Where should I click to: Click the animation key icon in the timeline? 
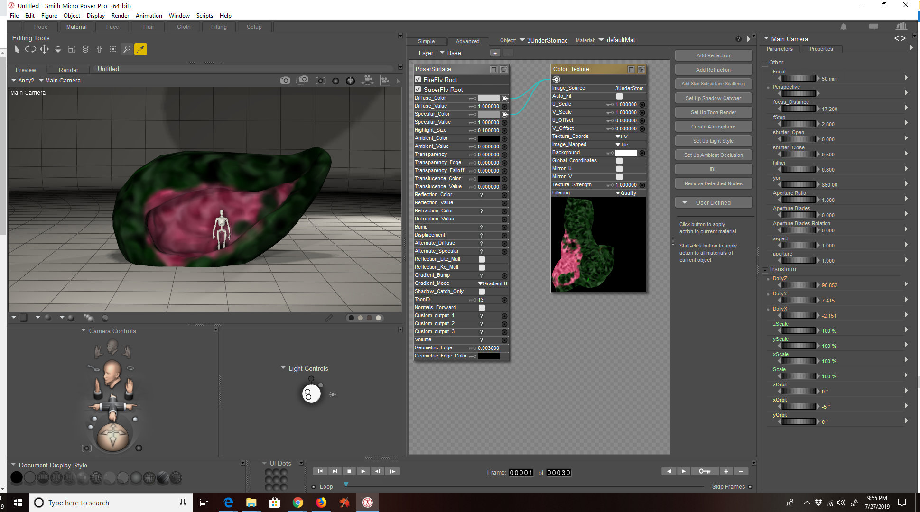click(704, 471)
